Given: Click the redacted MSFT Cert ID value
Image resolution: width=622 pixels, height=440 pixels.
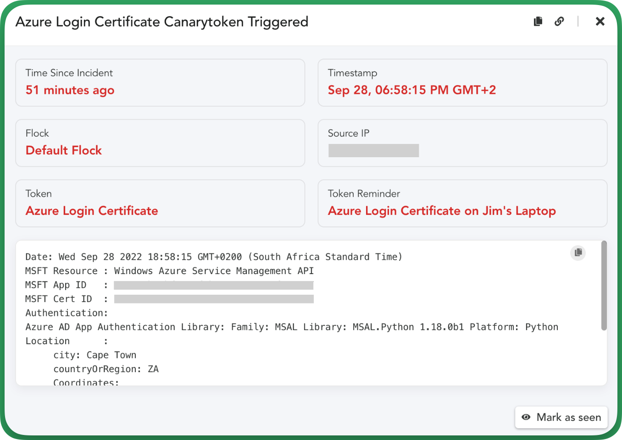Looking at the screenshot, I should (214, 299).
